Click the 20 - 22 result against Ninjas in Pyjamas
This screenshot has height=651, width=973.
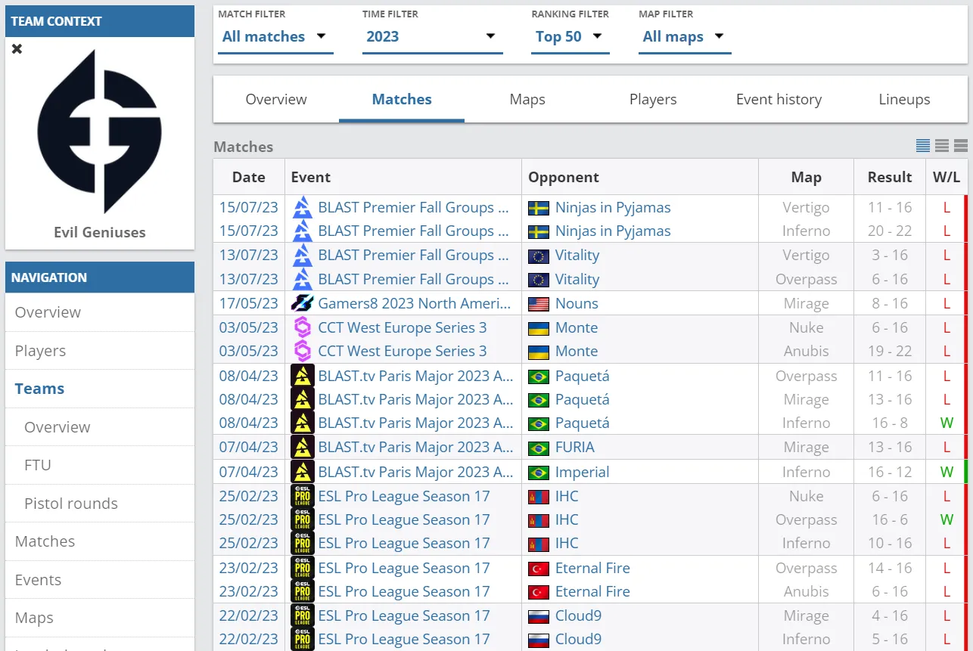[x=890, y=231]
